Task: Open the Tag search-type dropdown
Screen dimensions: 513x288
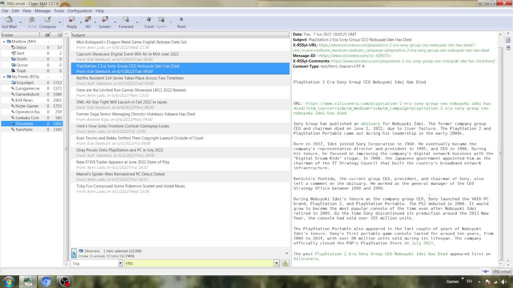Action: (x=120, y=263)
